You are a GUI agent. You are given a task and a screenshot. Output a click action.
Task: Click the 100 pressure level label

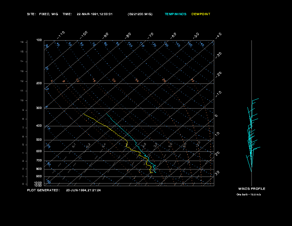pyautogui.click(x=39, y=40)
